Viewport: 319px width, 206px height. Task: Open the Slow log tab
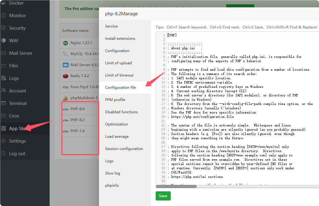click(125, 173)
